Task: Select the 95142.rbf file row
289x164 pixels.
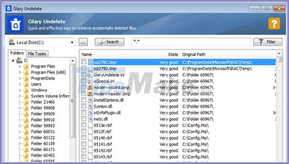Action: [178, 151]
